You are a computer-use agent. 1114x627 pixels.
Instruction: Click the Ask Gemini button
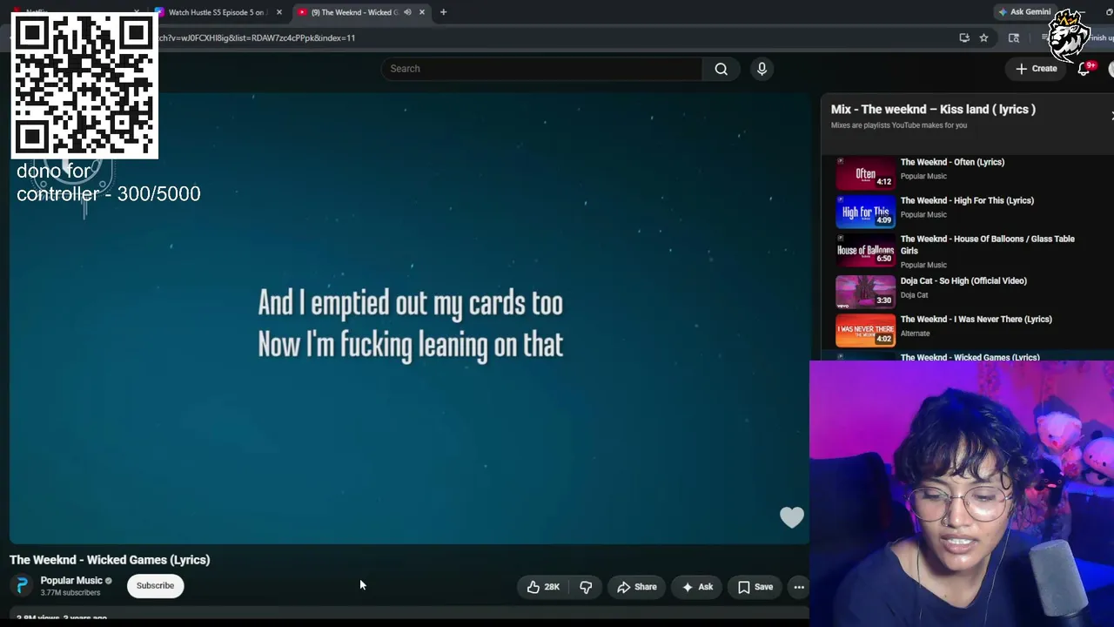[x=1024, y=12]
